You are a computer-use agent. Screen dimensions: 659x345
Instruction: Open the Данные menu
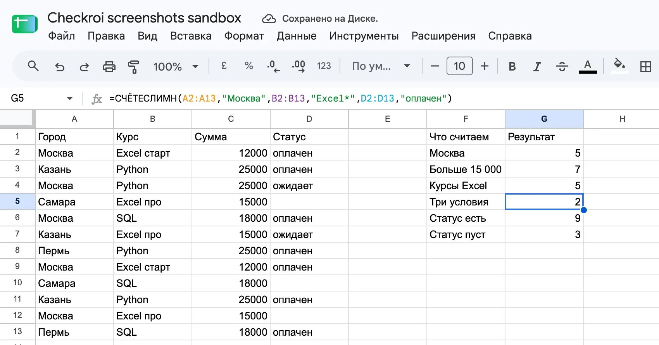pyautogui.click(x=297, y=36)
